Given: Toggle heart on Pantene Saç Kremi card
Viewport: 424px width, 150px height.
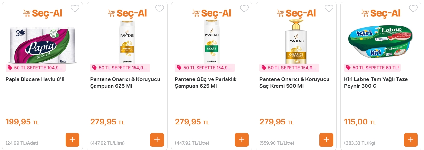Looking at the screenshot, I should tap(329, 9).
